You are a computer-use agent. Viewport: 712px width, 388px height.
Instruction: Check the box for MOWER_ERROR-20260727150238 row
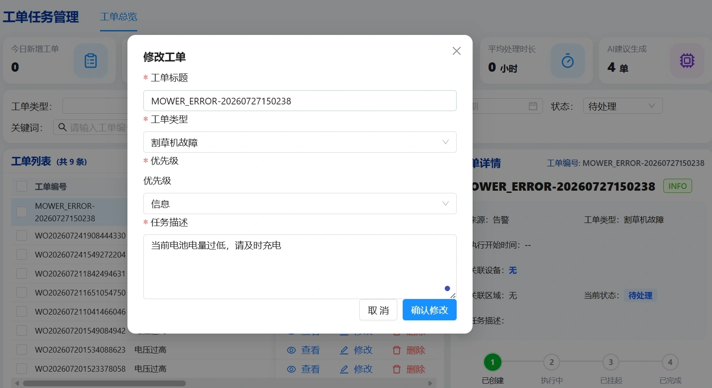coord(22,212)
